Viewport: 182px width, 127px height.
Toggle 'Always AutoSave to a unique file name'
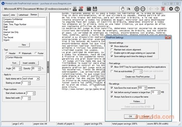pyautogui.click(x=112, y=97)
